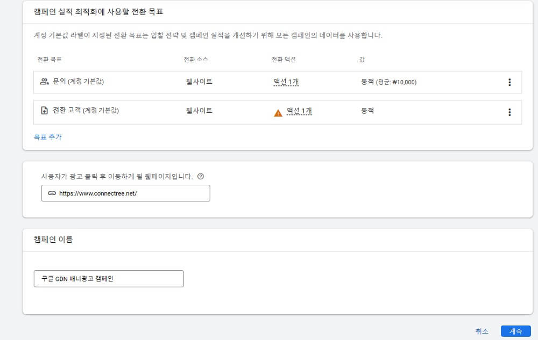Click the link chain icon in URL field

point(52,193)
